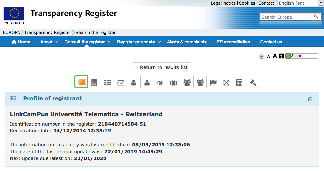Image resolution: width=324 pixels, height=171 pixels.
Task: Click Return to results list button
Action: coord(162,67)
